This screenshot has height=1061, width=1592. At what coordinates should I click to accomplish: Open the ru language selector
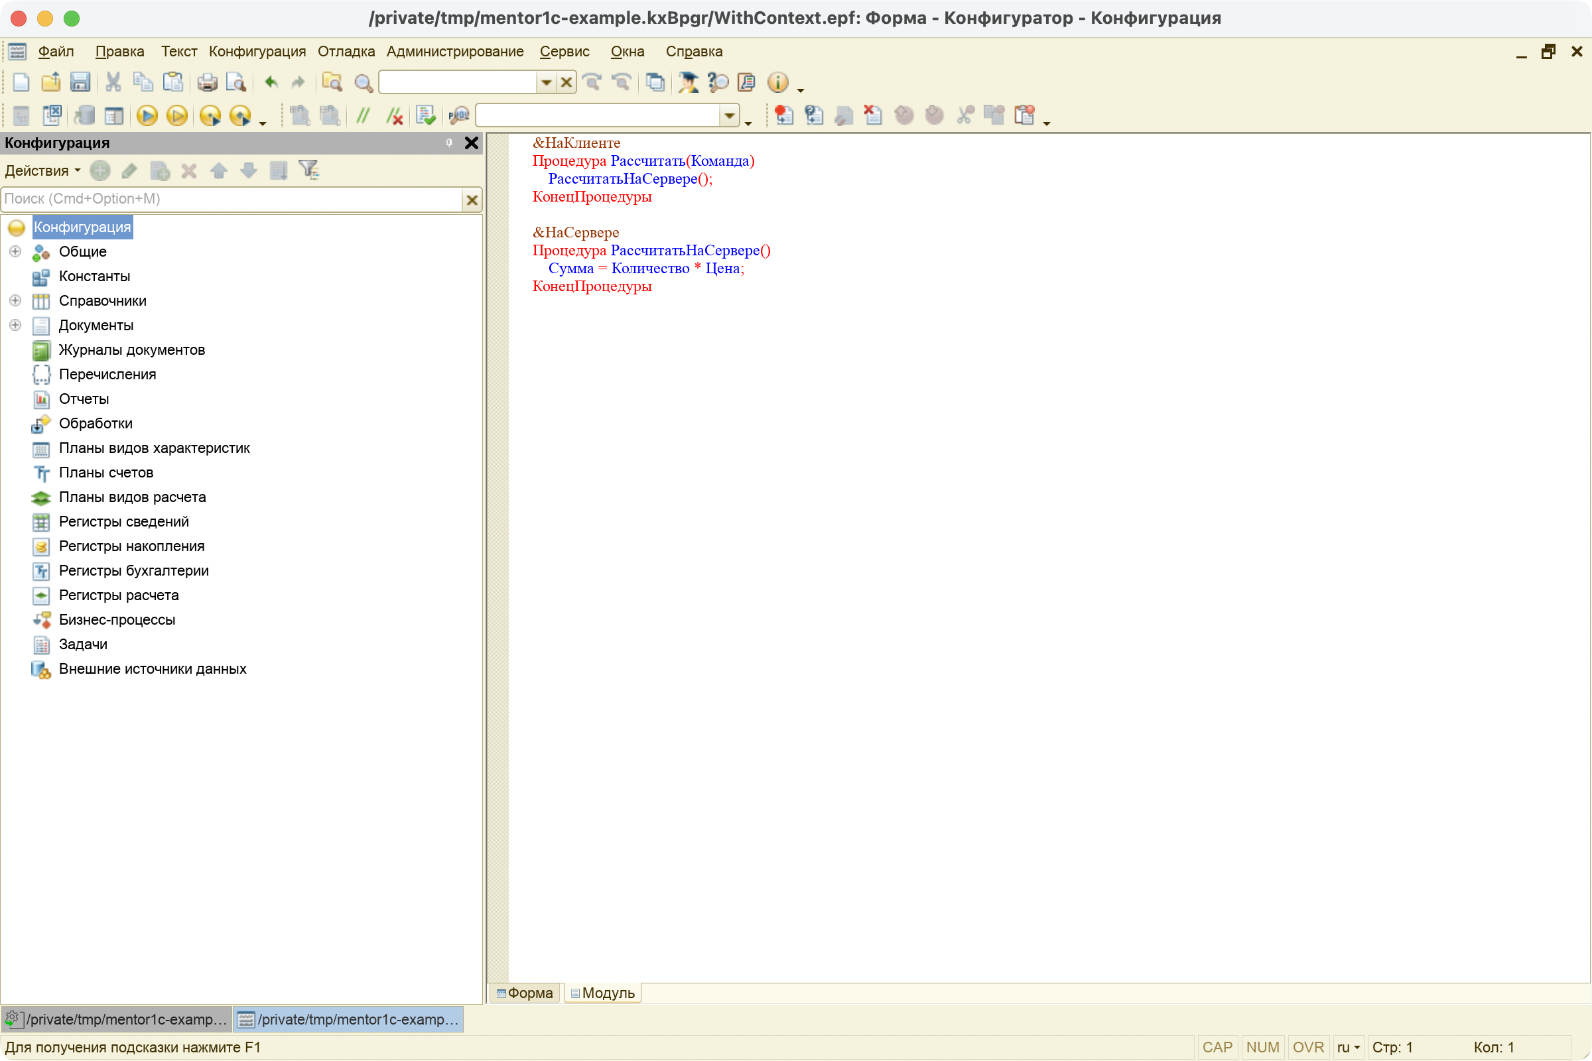[x=1349, y=1047]
